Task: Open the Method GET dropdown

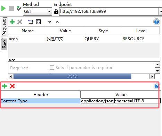Action: 38,11
